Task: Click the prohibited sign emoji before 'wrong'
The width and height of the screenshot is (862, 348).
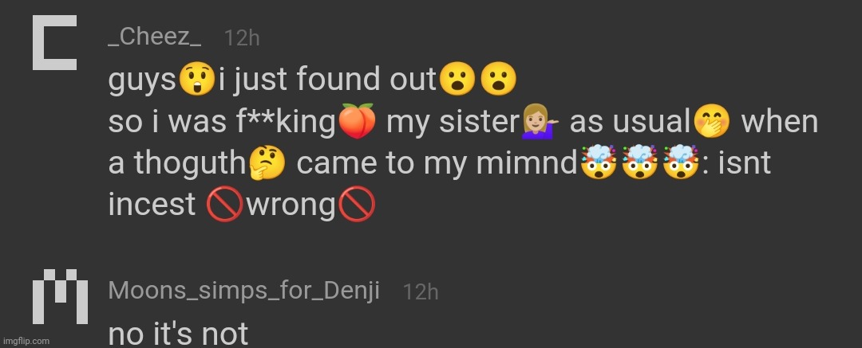Action: point(224,205)
